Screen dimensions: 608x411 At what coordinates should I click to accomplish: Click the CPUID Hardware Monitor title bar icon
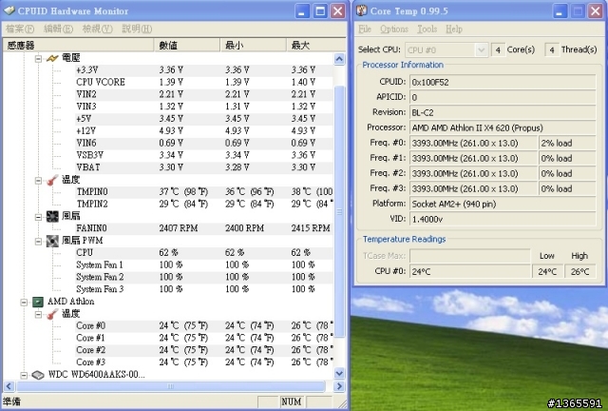(x=9, y=10)
